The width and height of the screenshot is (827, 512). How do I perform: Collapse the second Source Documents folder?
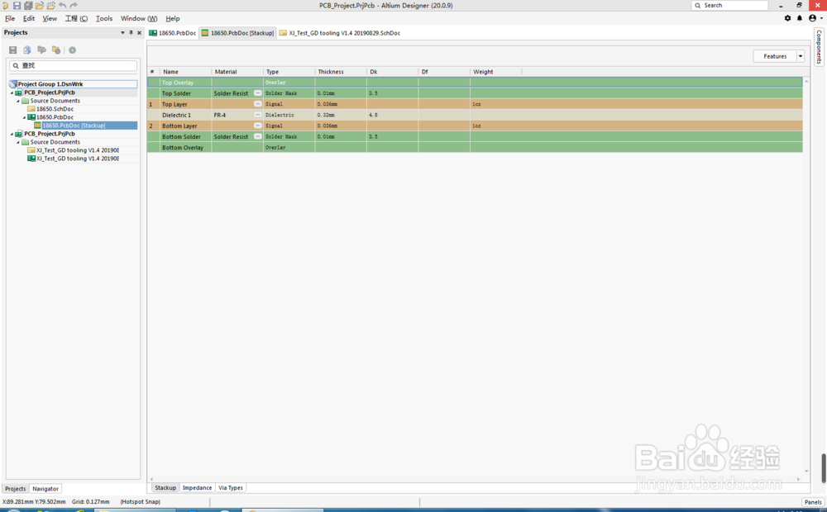coord(18,142)
